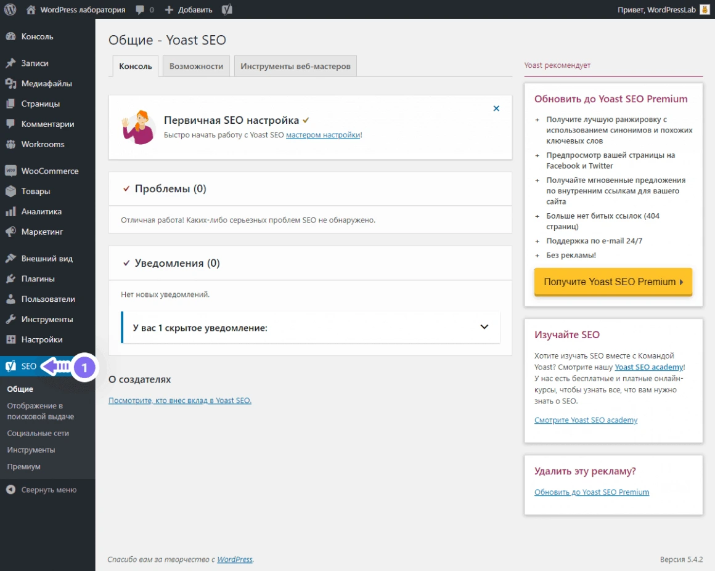The image size is (715, 571).
Task: Open Инструменты in the SEO submenu
Action: (31, 450)
